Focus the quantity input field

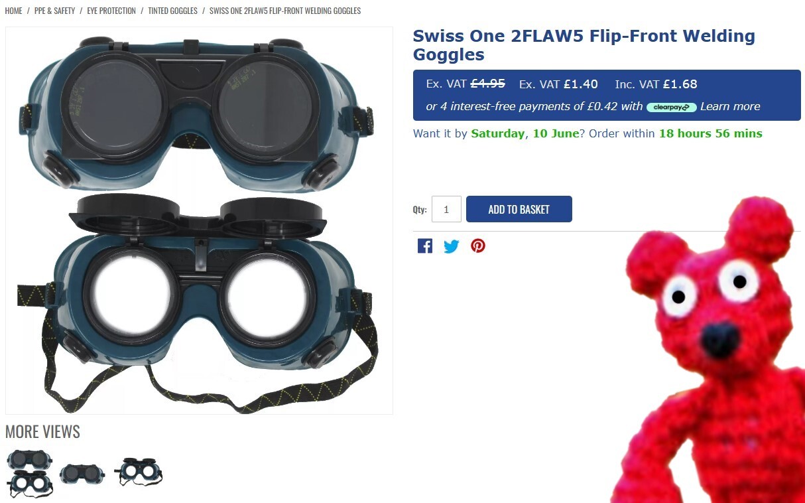coord(446,209)
